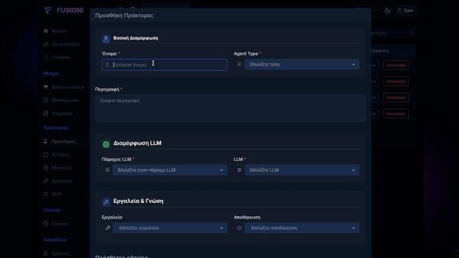Screen dimensions: 459x258
Task: Click the arrow of Επιλέξτε αποθήκευση dropdown
Action: point(353,228)
